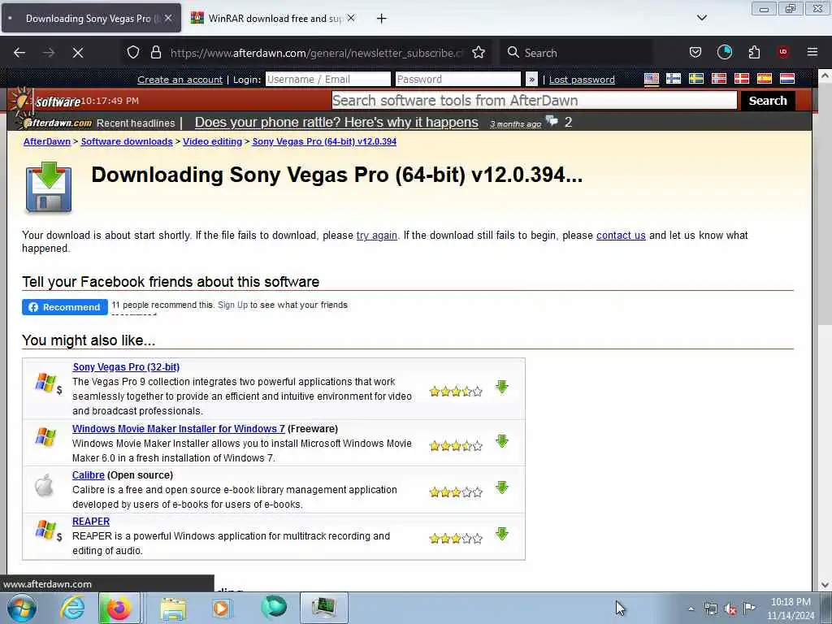Image resolution: width=832 pixels, height=624 pixels.
Task: Switch language with the Swedish flag
Action: pyautogui.click(x=696, y=79)
